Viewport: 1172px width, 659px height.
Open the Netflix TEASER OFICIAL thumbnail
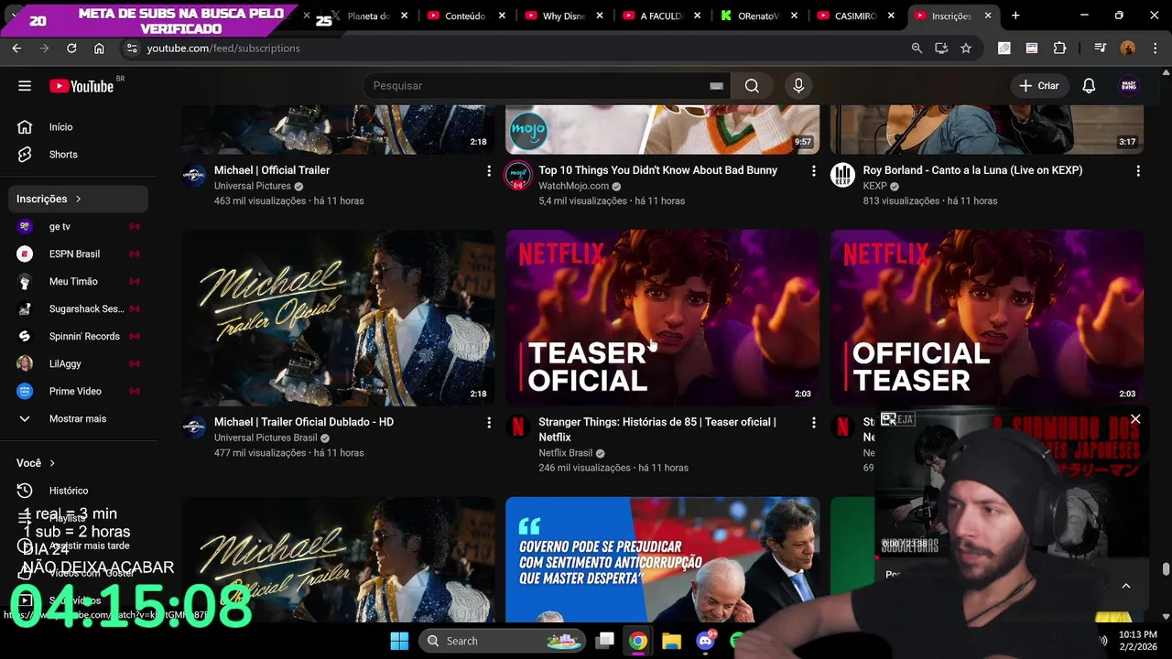(x=662, y=317)
